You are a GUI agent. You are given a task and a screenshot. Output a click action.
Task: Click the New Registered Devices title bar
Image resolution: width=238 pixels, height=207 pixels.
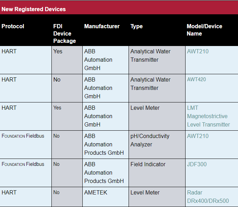click(34, 9)
